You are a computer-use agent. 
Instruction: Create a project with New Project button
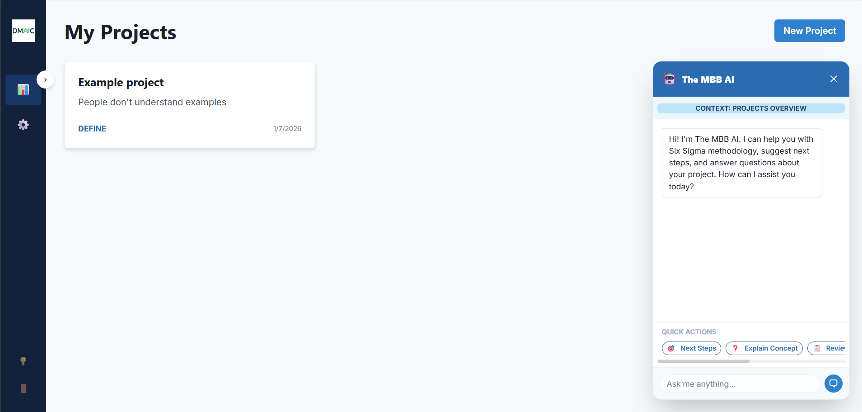pyautogui.click(x=810, y=31)
